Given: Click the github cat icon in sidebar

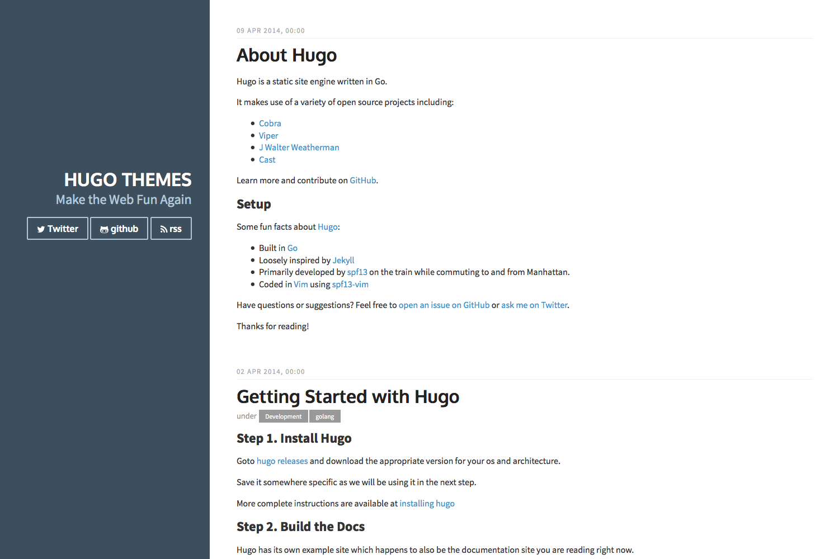Looking at the screenshot, I should point(104,229).
